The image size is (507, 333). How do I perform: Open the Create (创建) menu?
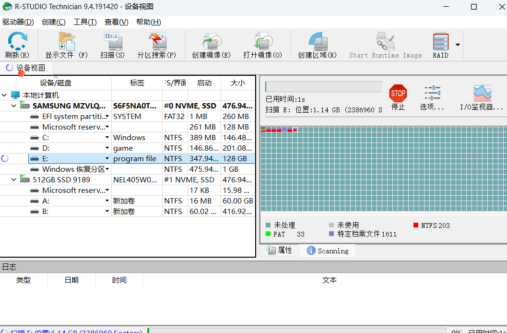click(x=54, y=22)
